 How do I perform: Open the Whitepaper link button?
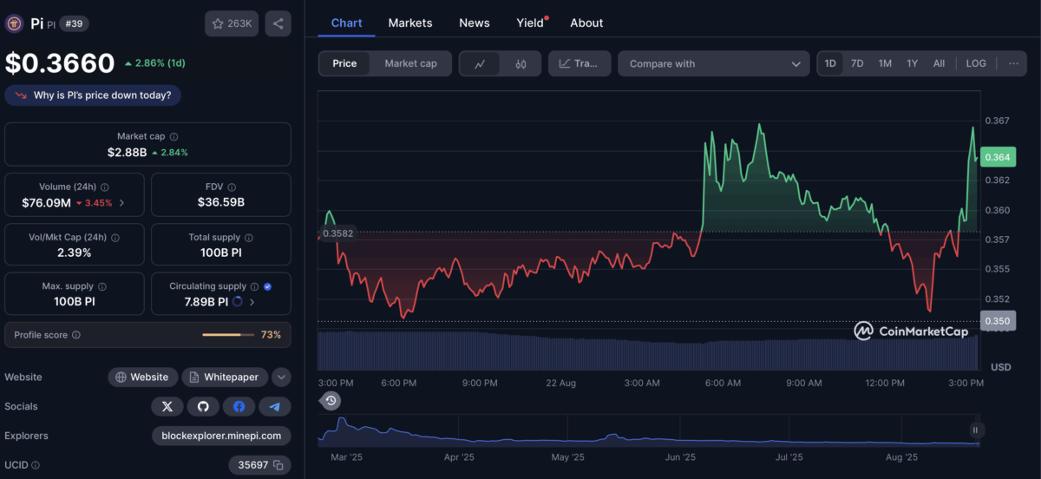(x=225, y=377)
